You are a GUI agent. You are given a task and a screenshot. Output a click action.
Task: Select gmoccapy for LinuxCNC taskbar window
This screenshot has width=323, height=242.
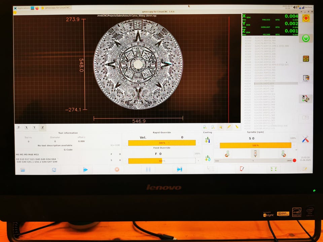click(x=56, y=8)
